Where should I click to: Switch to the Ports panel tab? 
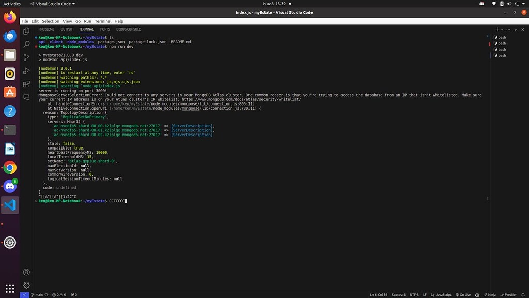tap(105, 29)
